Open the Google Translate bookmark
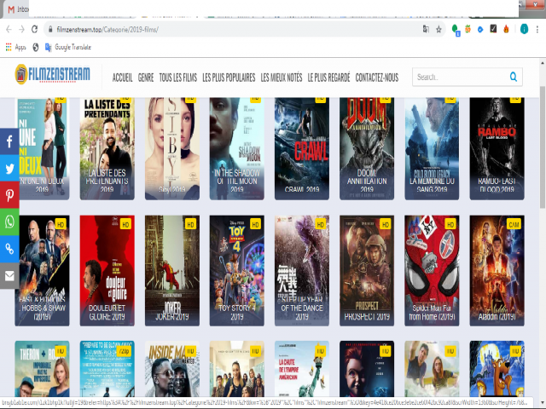Viewport: 546px width, 409px height. [x=68, y=47]
